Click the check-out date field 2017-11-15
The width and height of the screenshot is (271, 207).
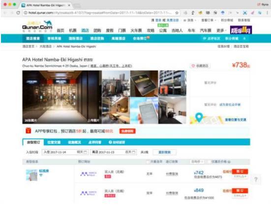(114, 152)
